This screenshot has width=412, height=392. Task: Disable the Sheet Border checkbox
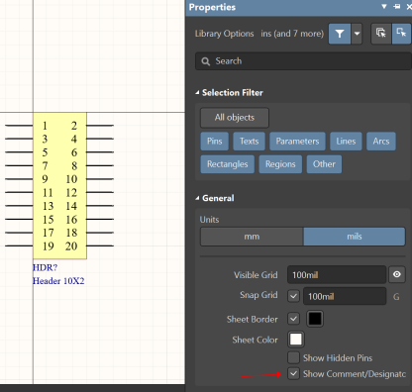pyautogui.click(x=293, y=319)
